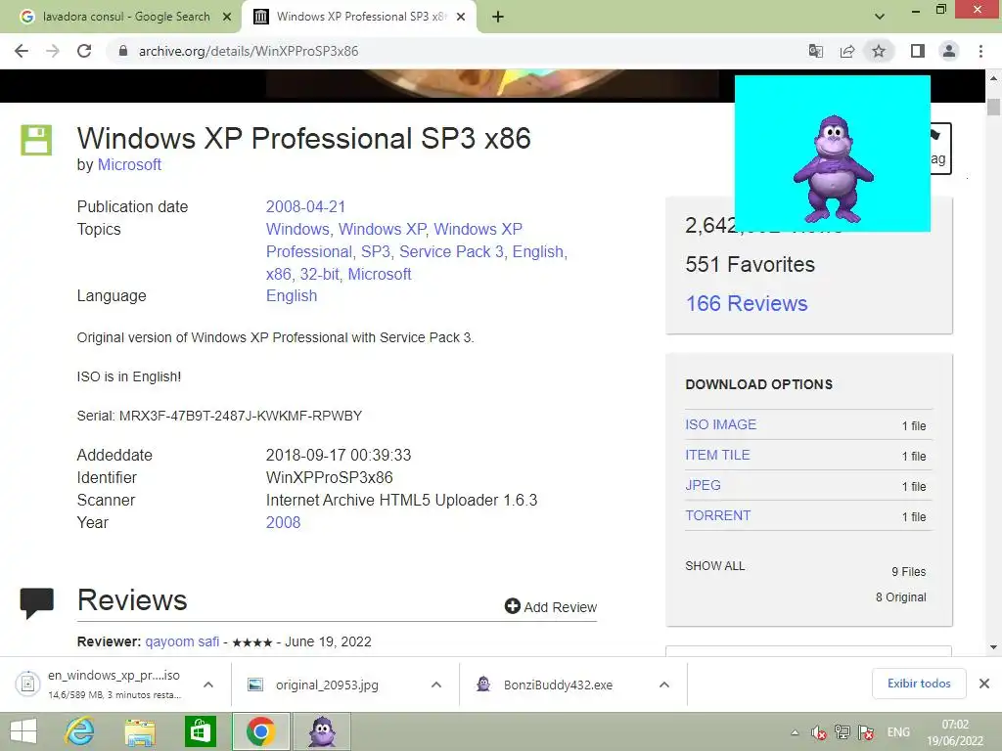Expand options for BonziBuddy432.exe download
1002x751 pixels.
(664, 685)
